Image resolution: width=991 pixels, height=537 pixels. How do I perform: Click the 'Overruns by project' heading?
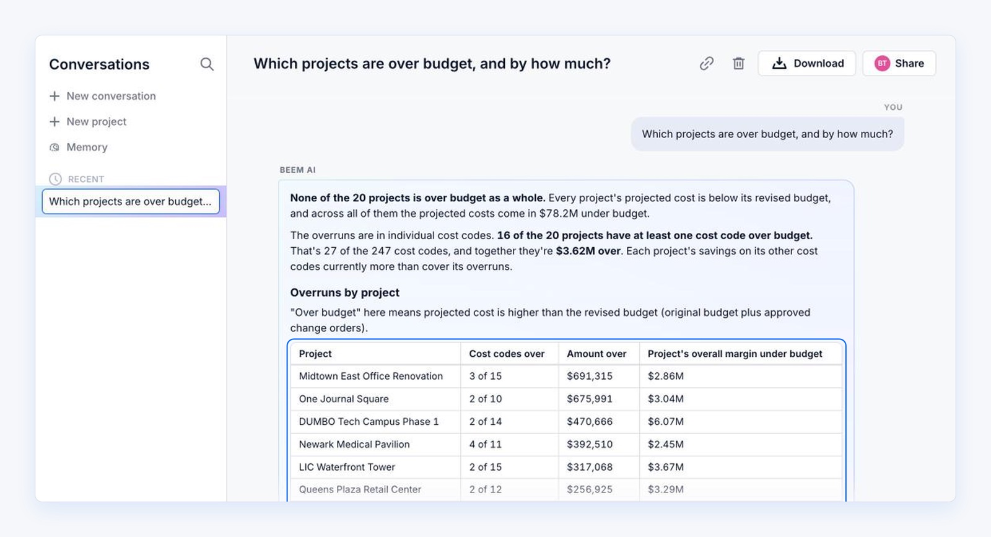click(344, 292)
